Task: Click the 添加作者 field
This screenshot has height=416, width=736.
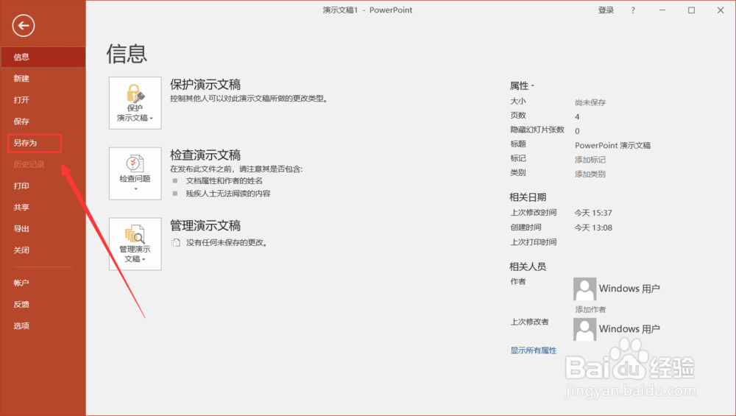Action: point(590,309)
